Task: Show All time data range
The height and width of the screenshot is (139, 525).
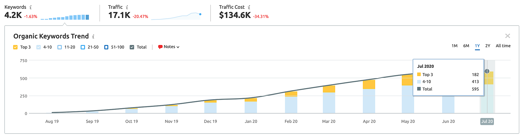Action: [x=503, y=46]
